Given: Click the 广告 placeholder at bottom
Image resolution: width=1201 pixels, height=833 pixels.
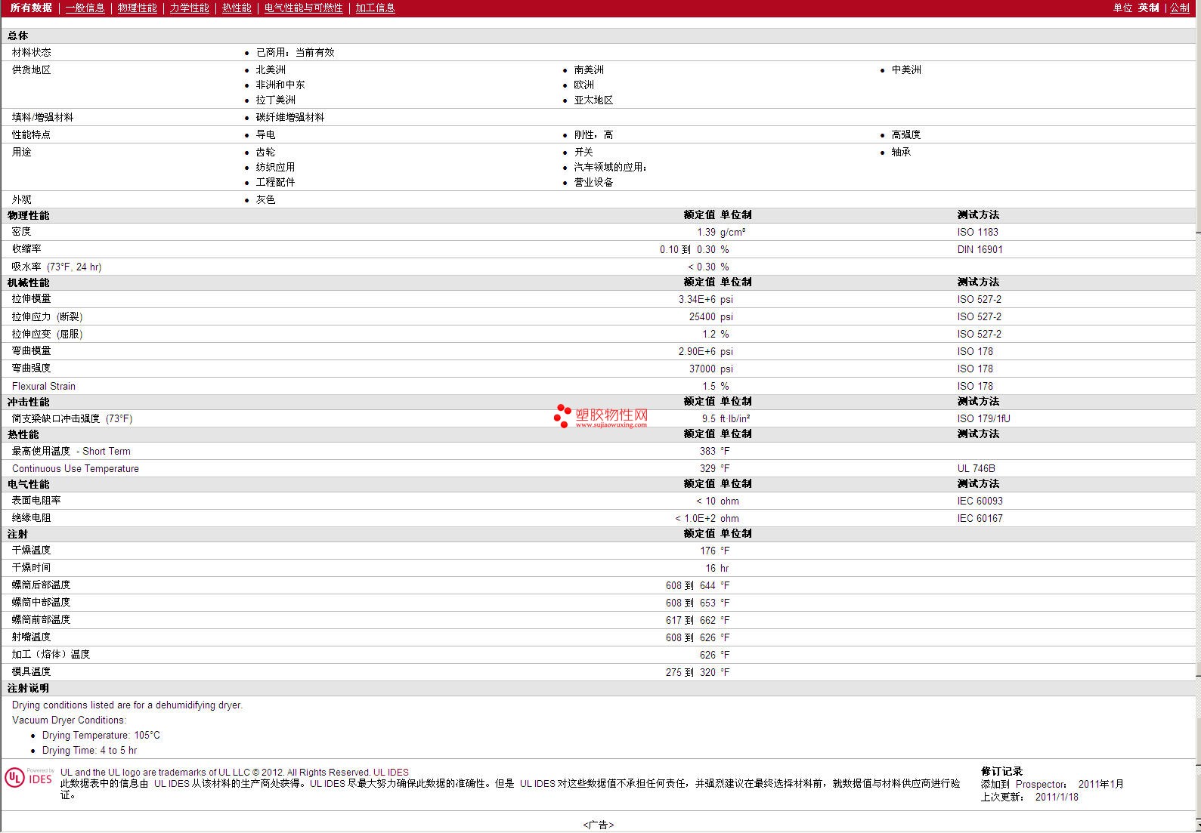Looking at the screenshot, I should tap(599, 825).
